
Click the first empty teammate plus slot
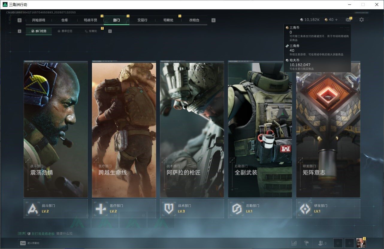pyautogui.click(x=338, y=243)
